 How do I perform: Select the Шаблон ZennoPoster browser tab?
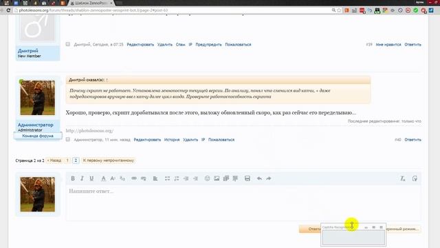coord(91,3)
